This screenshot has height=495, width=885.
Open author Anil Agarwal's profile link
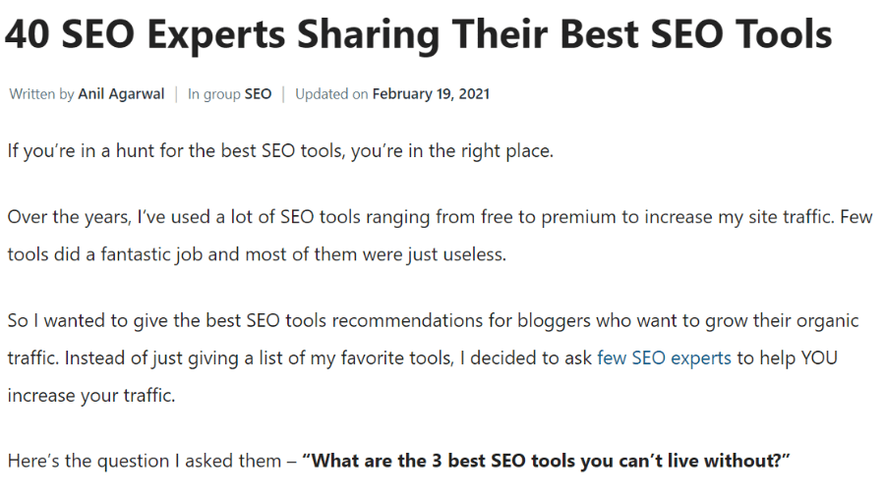pos(121,93)
